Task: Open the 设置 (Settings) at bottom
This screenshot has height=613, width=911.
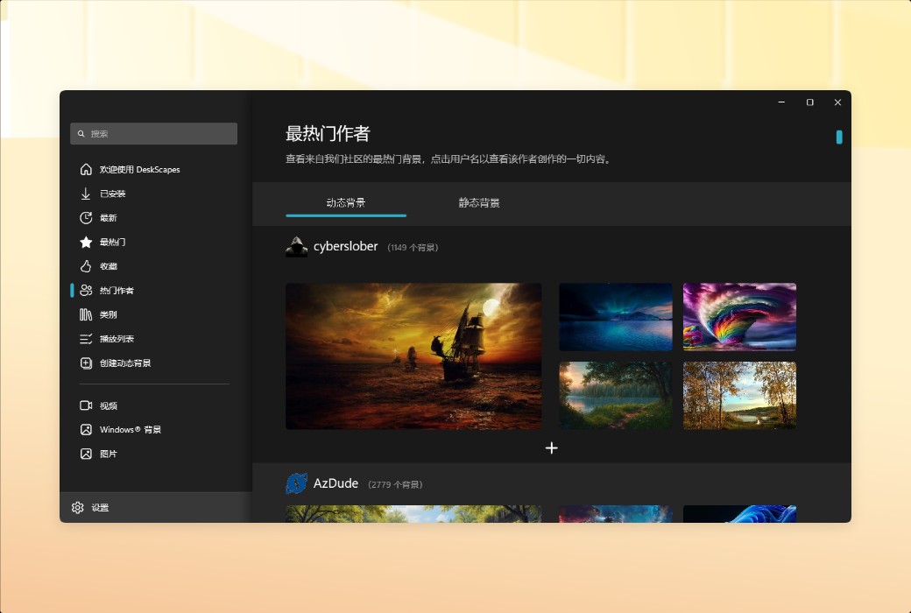Action: [91, 507]
